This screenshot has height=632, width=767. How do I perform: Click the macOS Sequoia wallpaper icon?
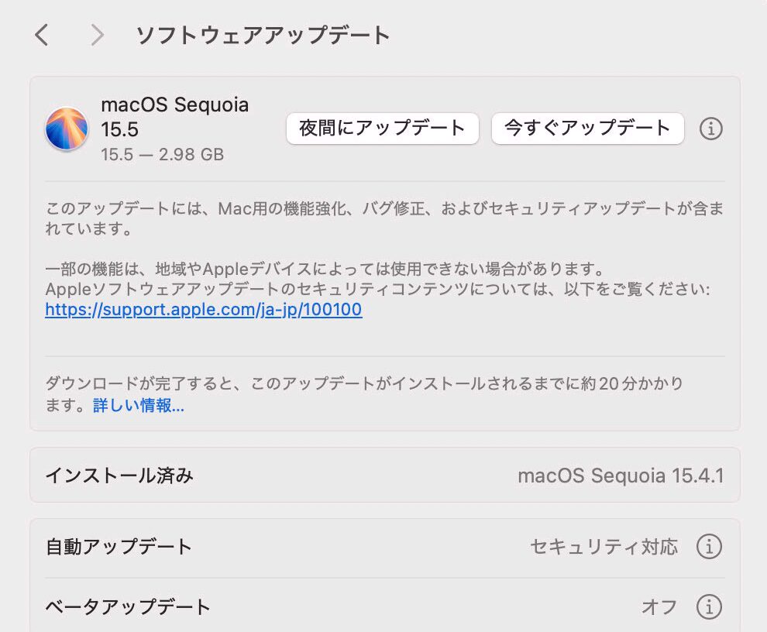click(66, 129)
